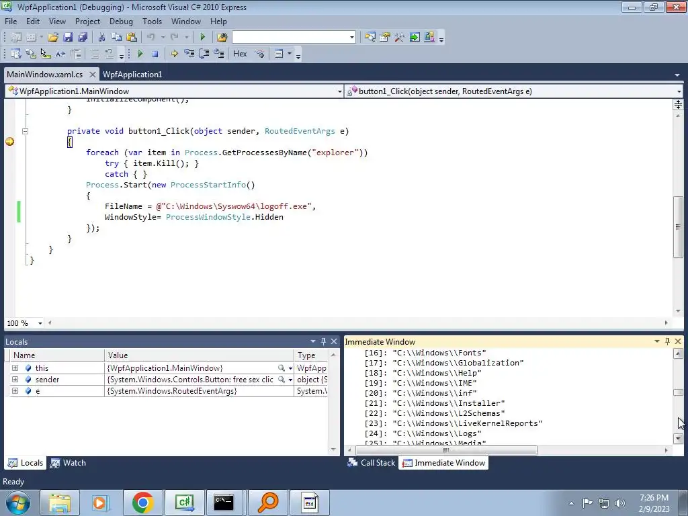This screenshot has width=688, height=516.
Task: Open the Tools menu
Action: coord(152,21)
